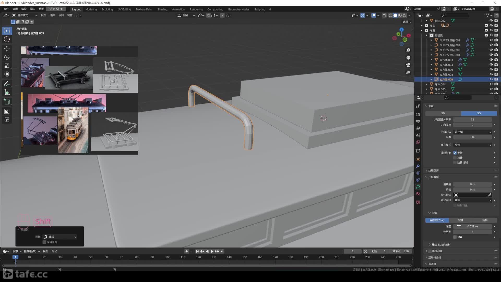This screenshot has height=282, width=501.
Task: Choose the Move tool
Action: click(x=7, y=49)
